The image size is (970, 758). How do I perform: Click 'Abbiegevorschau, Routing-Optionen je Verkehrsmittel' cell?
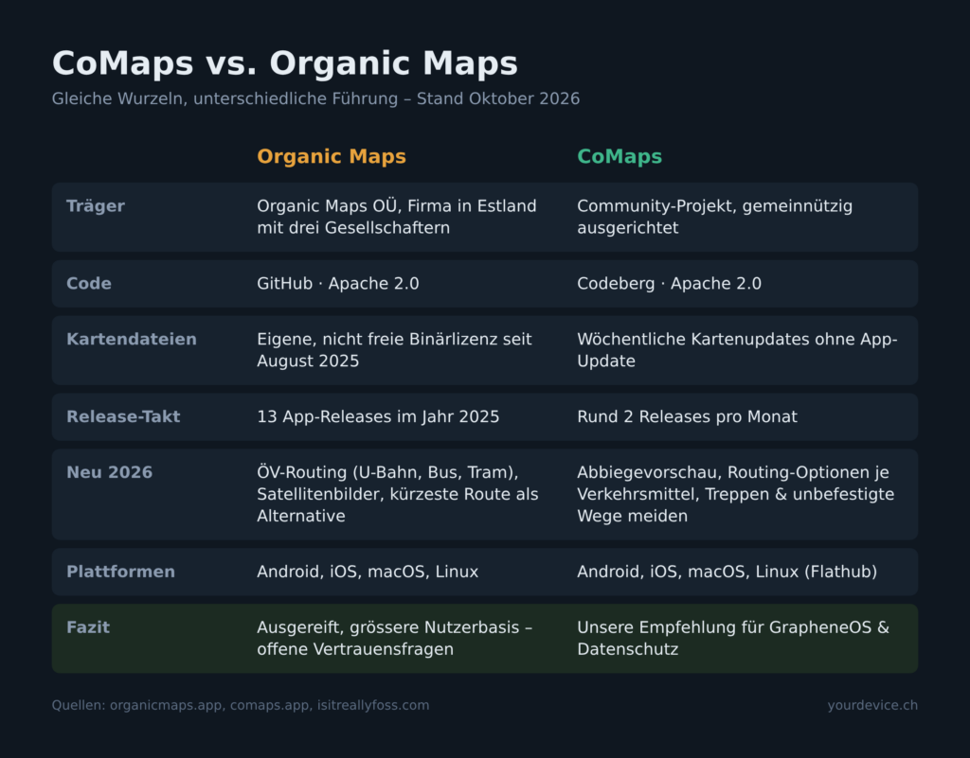[x=735, y=494]
